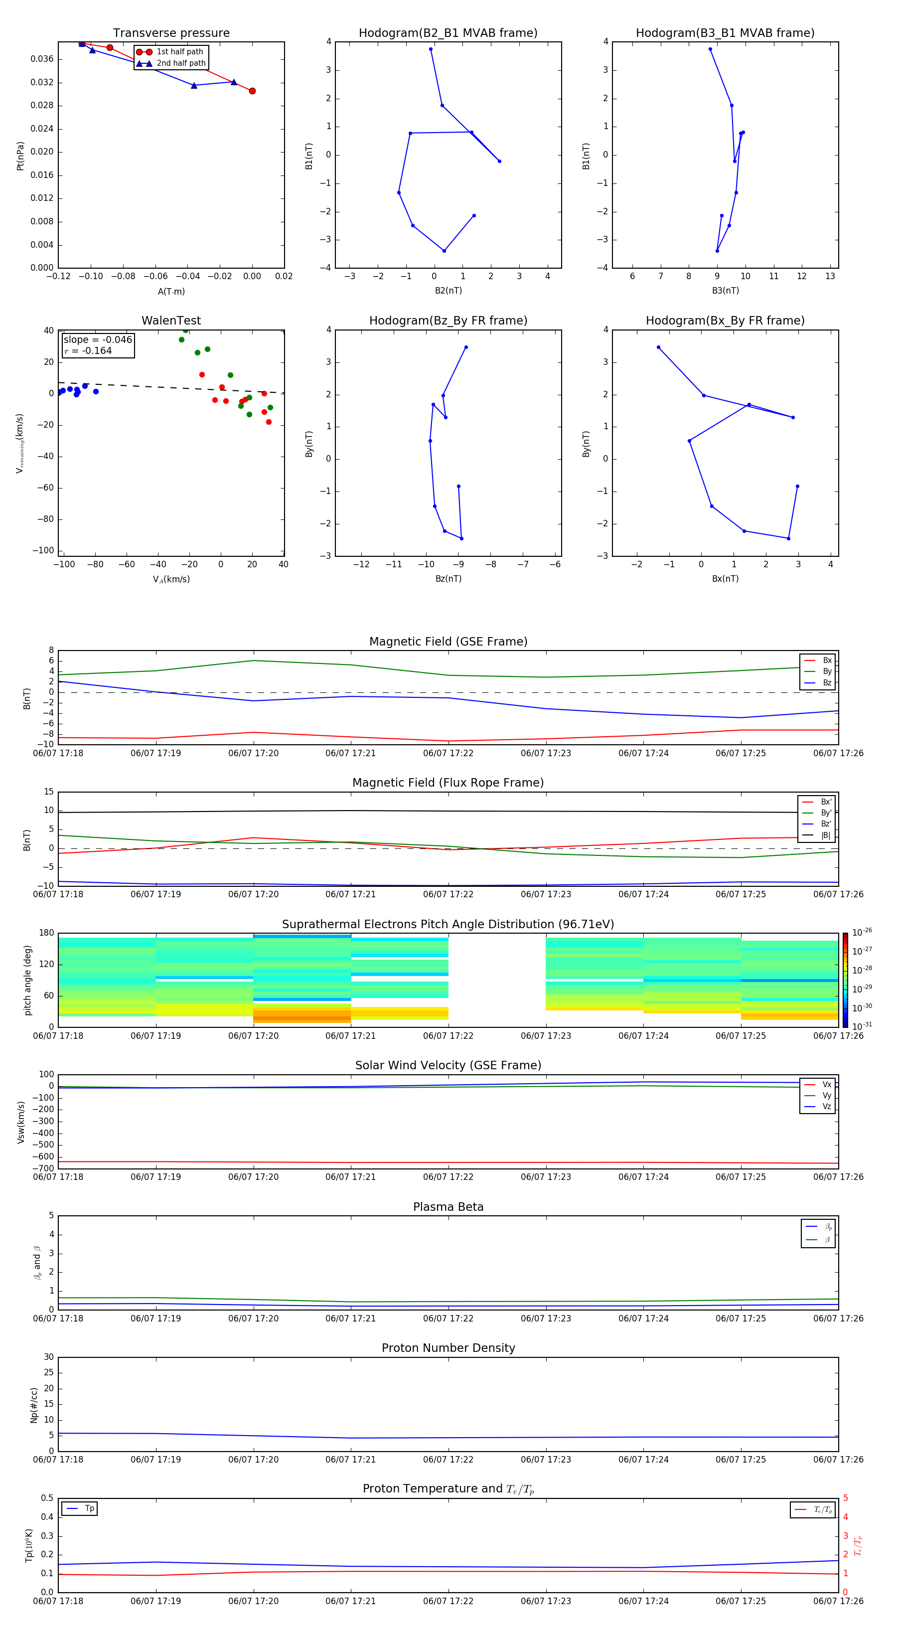This screenshot has width=897, height=1645.
Task: Click the 'Solar Wind Velocity (GSE Frame)' title
Action: [x=448, y=1066]
